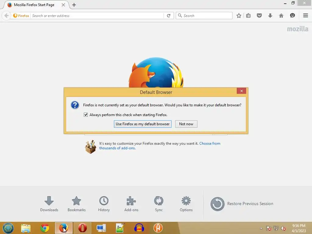Show hidden system tray icons arrow

[261, 228]
